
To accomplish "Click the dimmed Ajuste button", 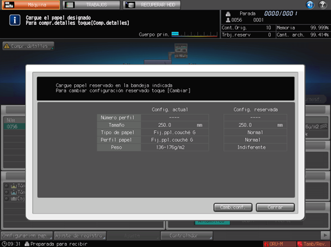I will (x=133, y=236).
